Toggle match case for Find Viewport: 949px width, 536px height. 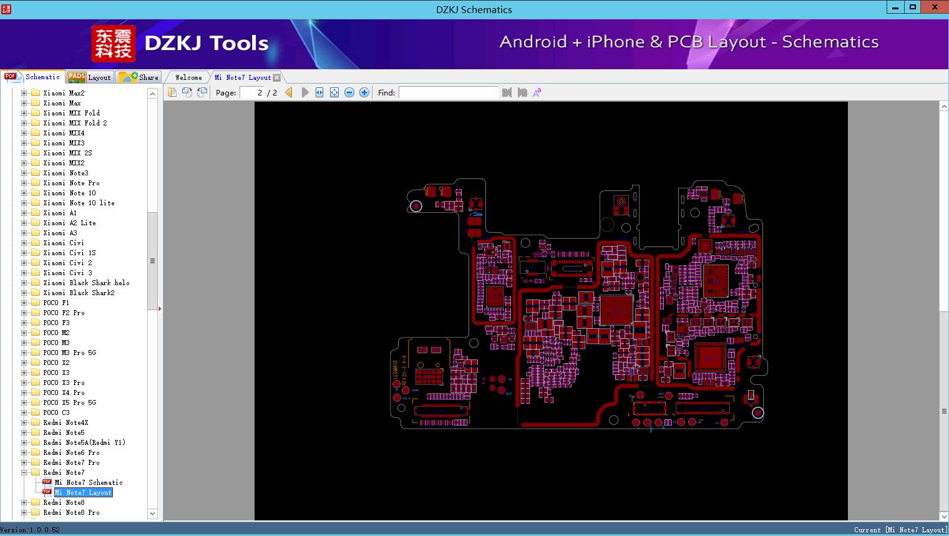coord(537,92)
